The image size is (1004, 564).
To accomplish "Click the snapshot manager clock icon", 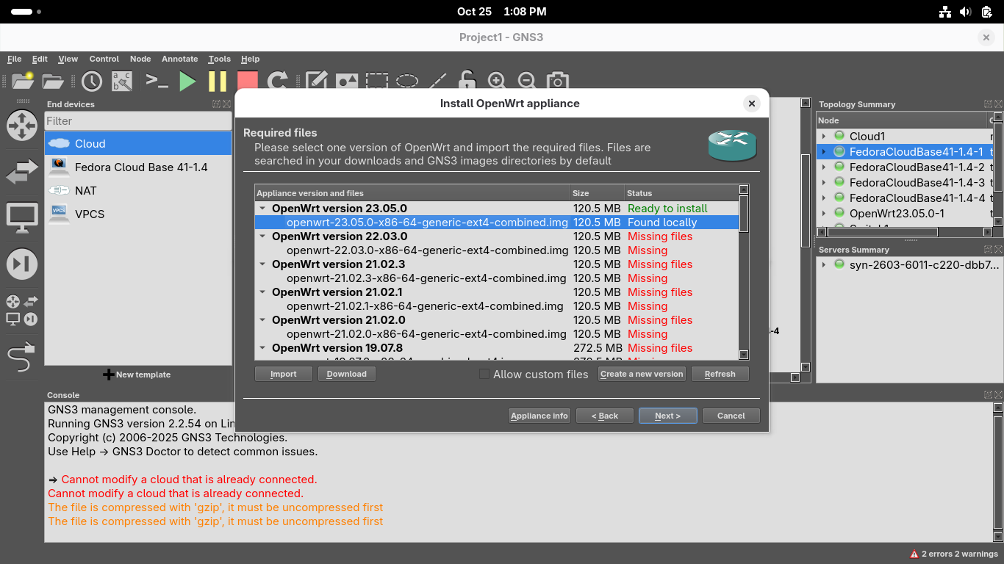I will pyautogui.click(x=92, y=81).
